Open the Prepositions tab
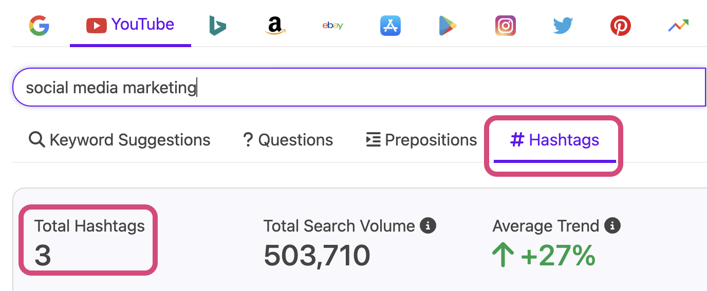The width and height of the screenshot is (707, 291). (x=421, y=140)
